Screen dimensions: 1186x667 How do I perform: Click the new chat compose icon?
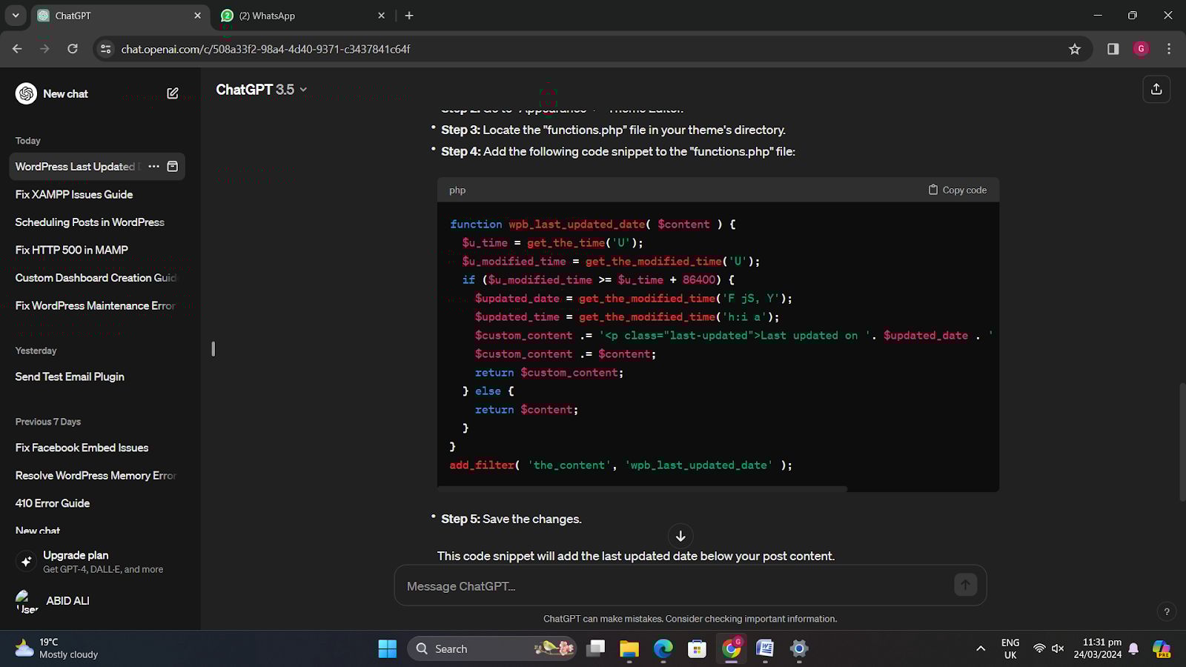173,93
